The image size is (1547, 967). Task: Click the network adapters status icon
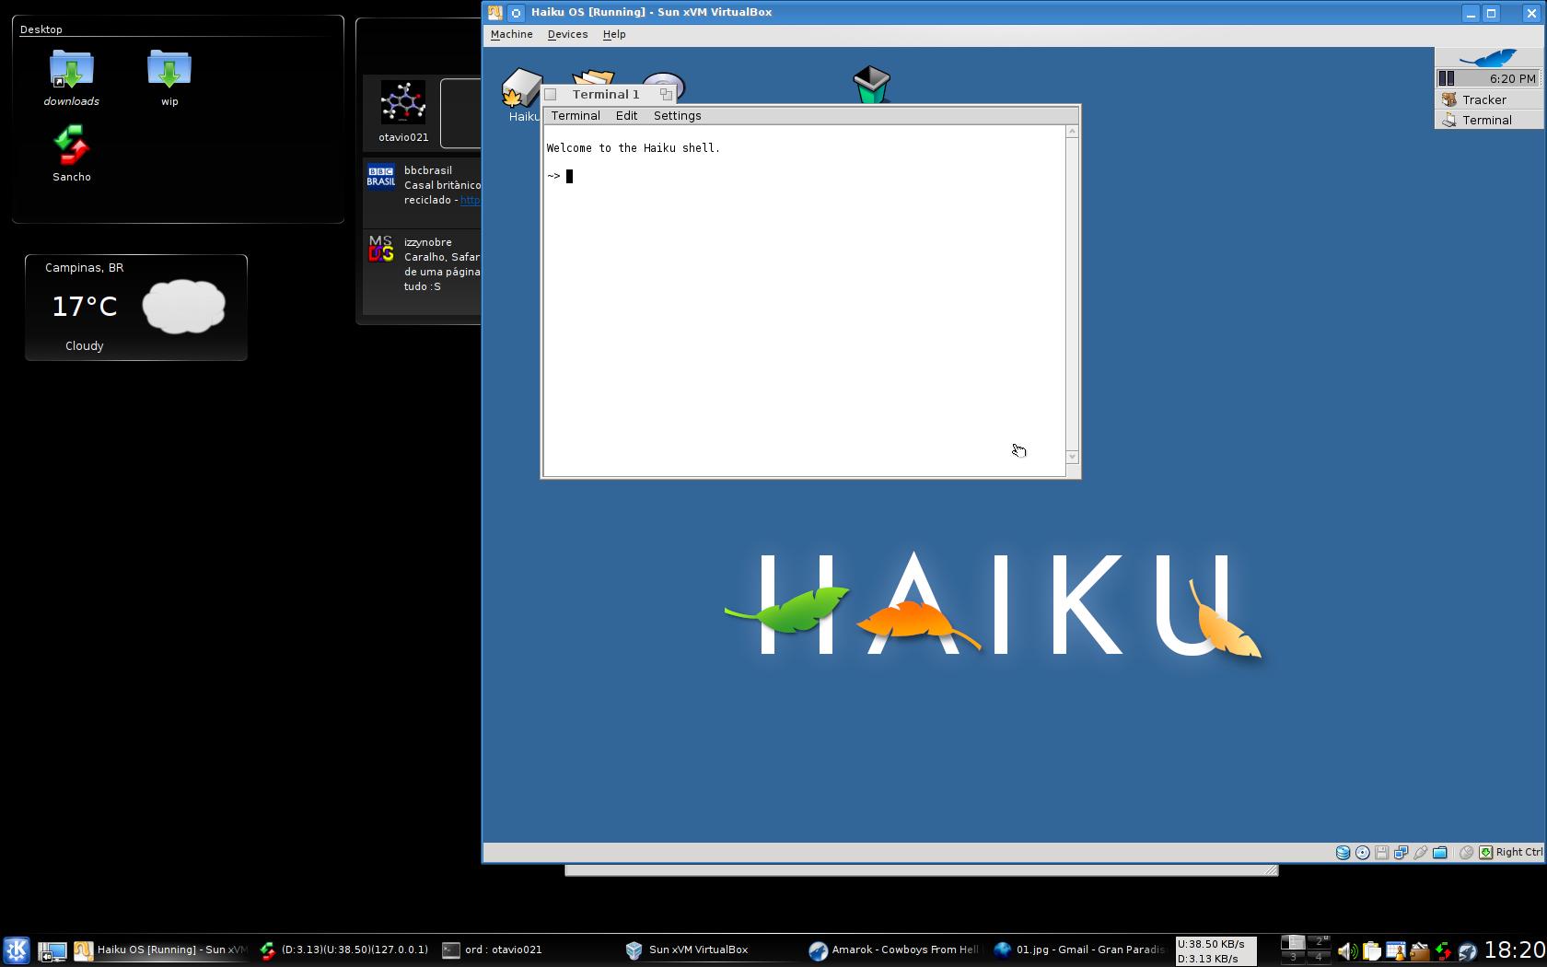click(1401, 853)
